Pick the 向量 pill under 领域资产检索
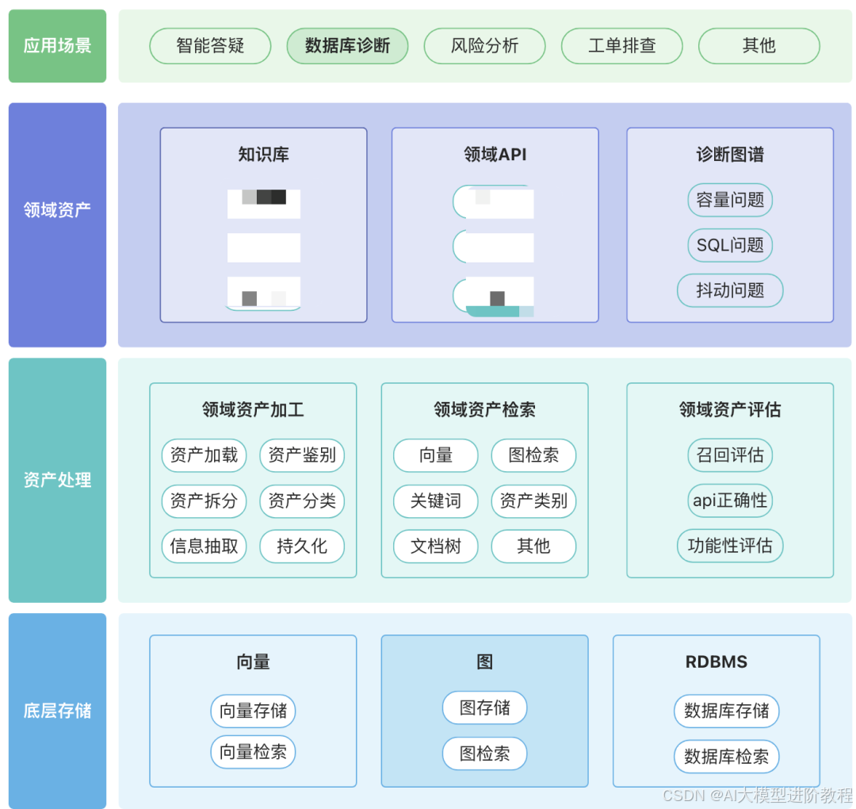The height and width of the screenshot is (809, 856). 436,455
